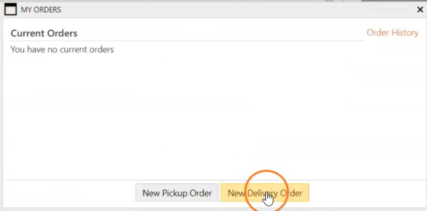Start a New Pickup Order
The image size is (427, 211).
coord(177,193)
